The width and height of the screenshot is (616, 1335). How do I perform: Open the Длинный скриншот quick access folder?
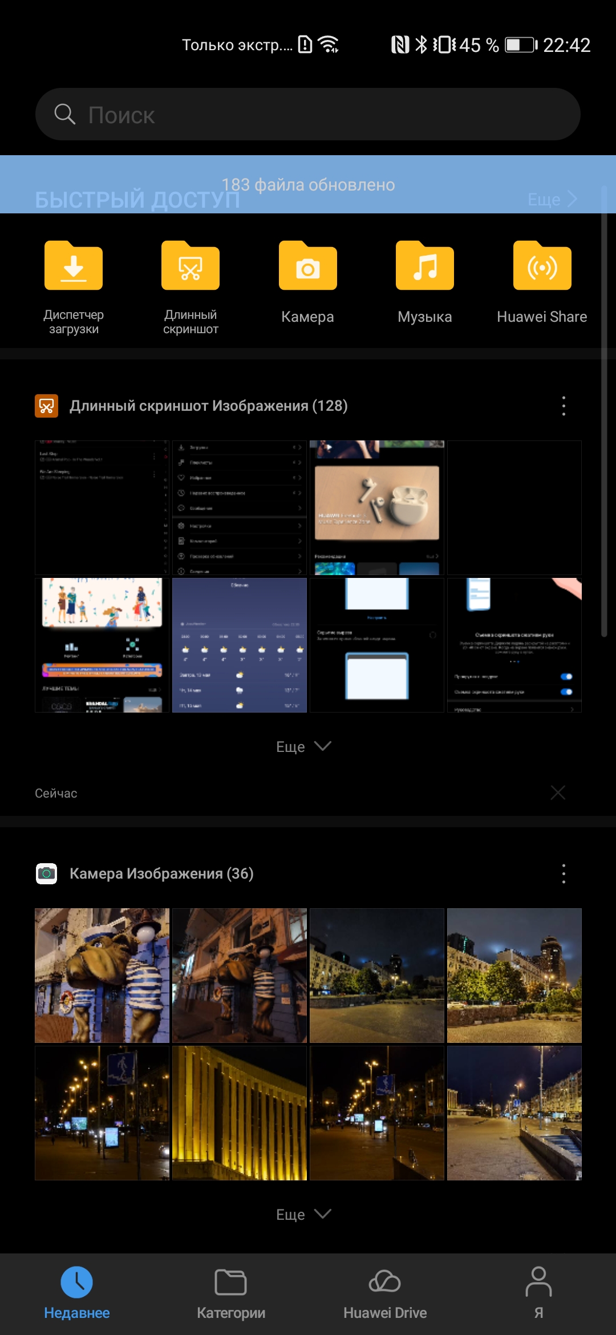pos(191,288)
